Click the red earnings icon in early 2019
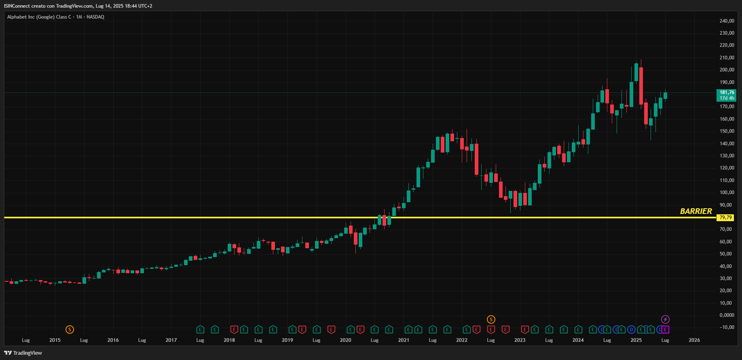 click(x=302, y=330)
